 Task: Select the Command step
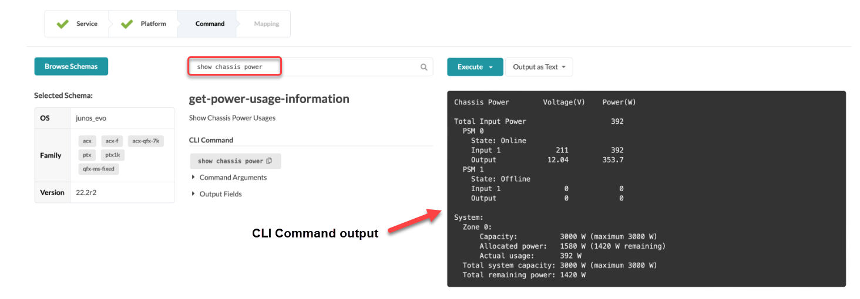pos(210,24)
